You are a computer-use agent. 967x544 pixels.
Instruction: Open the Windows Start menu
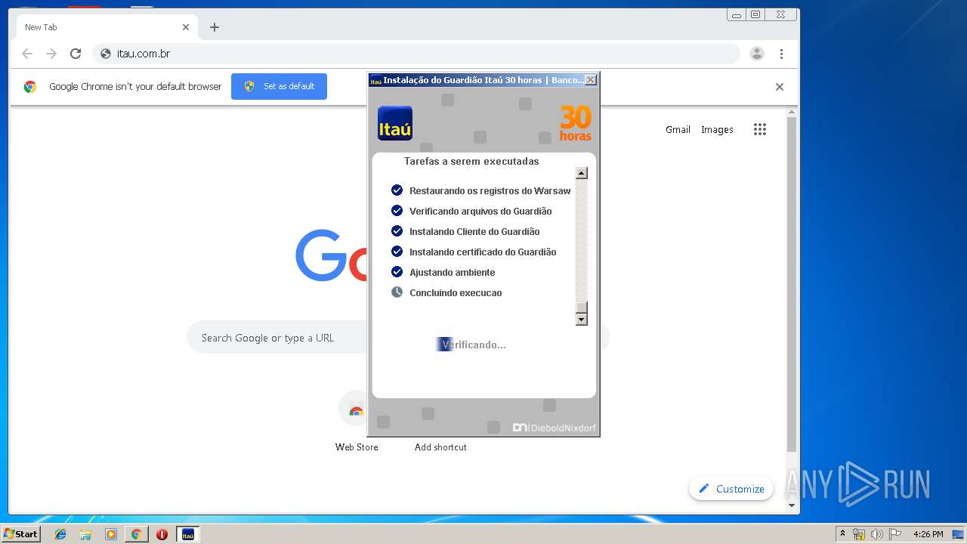point(20,534)
